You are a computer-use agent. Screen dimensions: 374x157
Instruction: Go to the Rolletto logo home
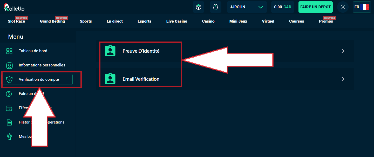click(14, 7)
